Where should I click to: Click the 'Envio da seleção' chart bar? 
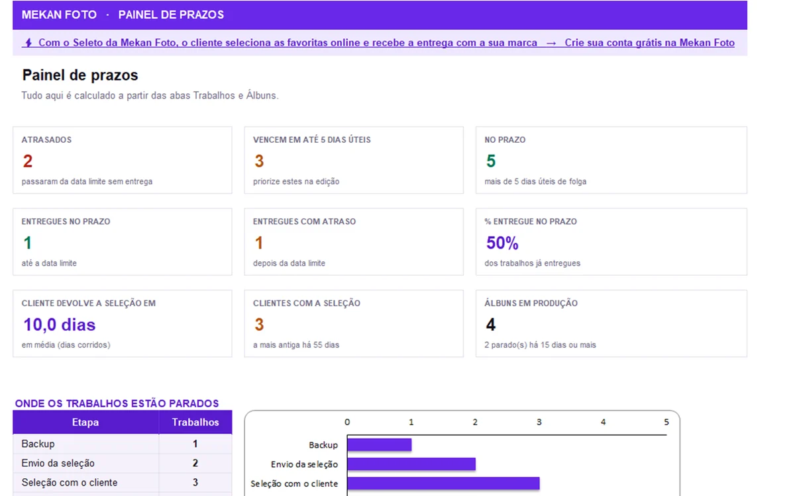411,464
